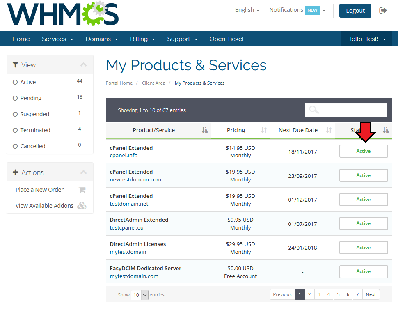
Task: Expand the Services menu
Action: click(x=57, y=39)
